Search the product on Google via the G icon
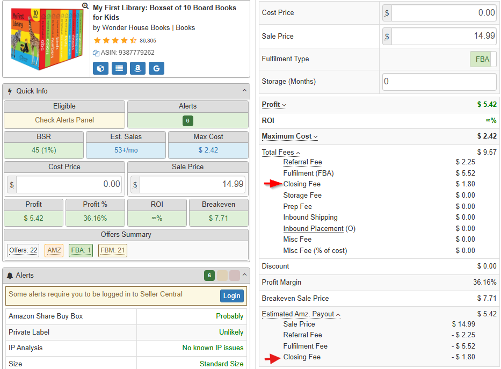Viewport: 501px width, 369px height. point(156,68)
